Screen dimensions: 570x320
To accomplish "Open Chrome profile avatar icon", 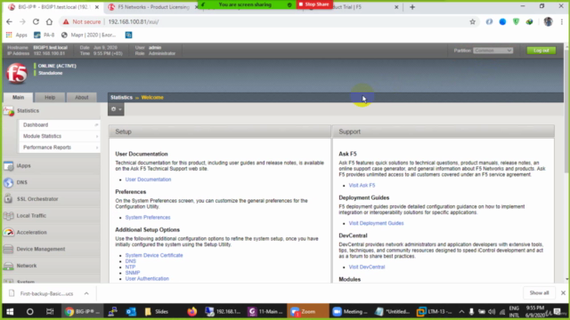I will tap(548, 21).
